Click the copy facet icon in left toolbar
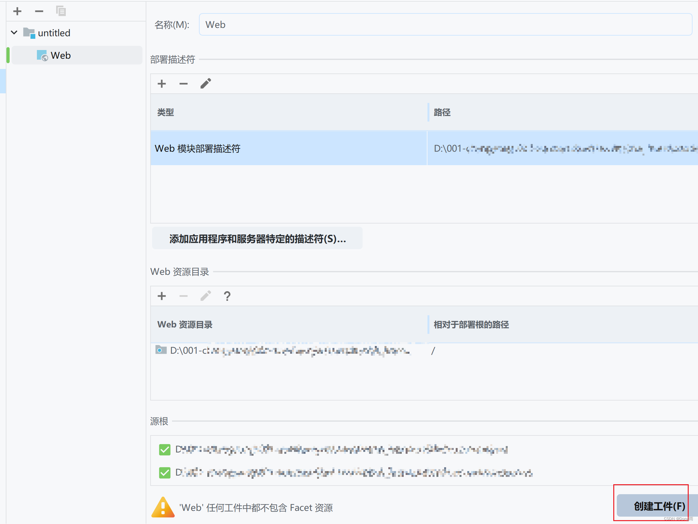Viewport: 698px width, 524px height. [x=61, y=11]
